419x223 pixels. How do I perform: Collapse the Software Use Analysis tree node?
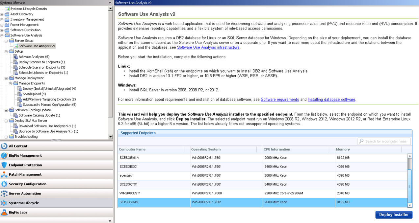pyautogui.click(x=2, y=35)
